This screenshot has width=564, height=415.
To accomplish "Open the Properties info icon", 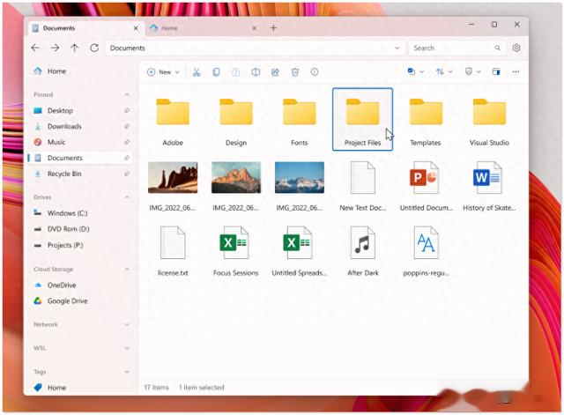I will pyautogui.click(x=315, y=72).
